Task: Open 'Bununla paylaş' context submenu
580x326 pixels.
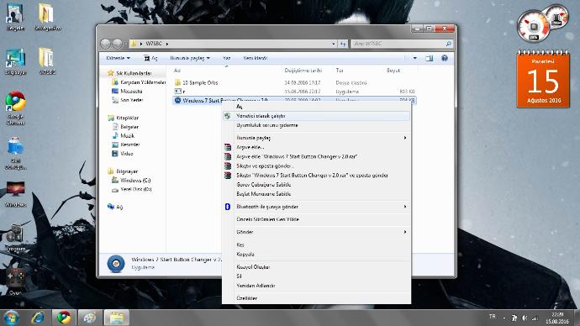Action: 316,138
